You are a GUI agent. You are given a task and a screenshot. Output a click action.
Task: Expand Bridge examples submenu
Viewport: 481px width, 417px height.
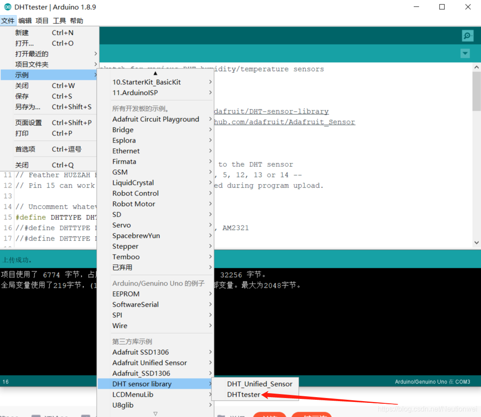155,130
